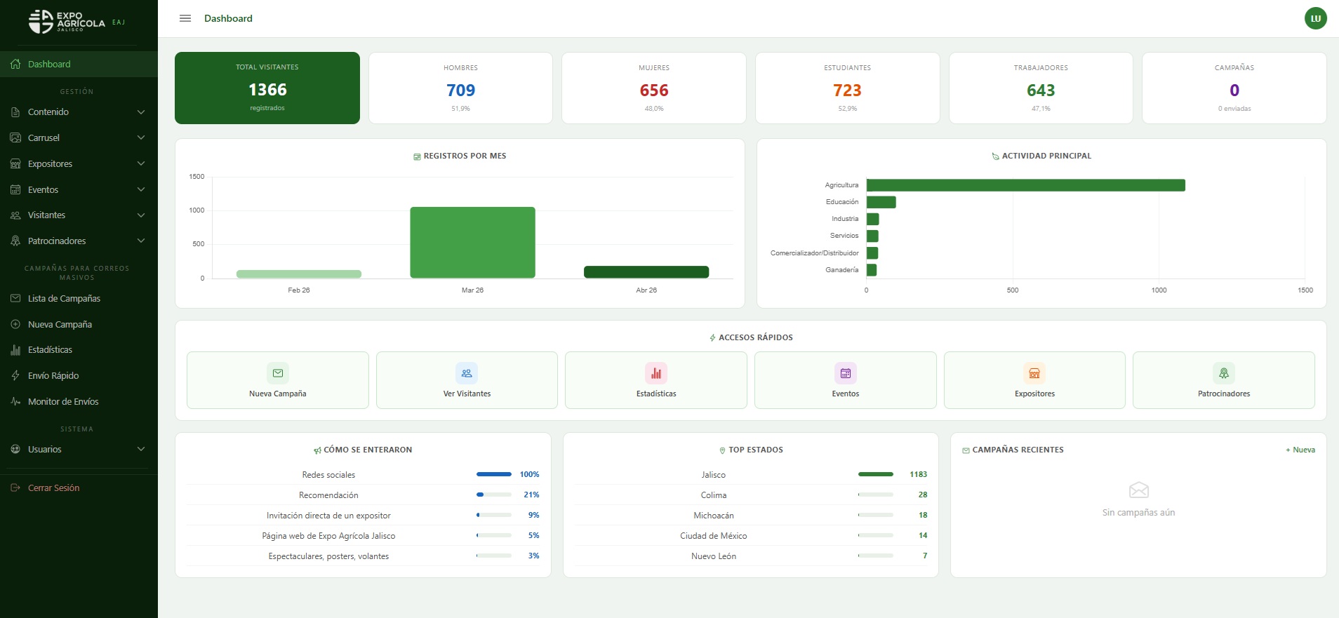Click the Expo Agrícola Jalisco logo
The width and height of the screenshot is (1339, 618).
click(x=68, y=22)
